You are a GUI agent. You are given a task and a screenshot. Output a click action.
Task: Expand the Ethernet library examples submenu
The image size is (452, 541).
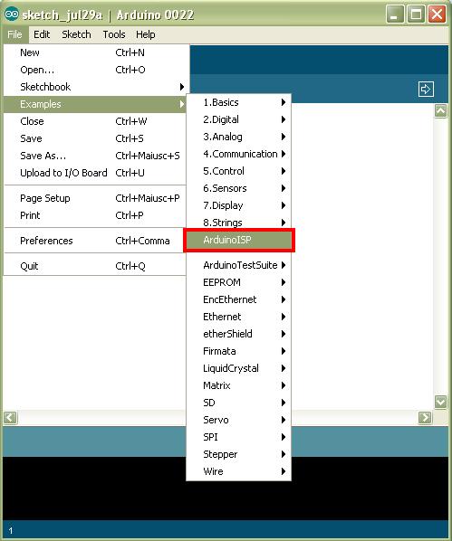(x=239, y=317)
